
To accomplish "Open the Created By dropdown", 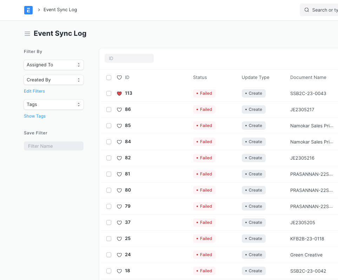I will 53,80.
